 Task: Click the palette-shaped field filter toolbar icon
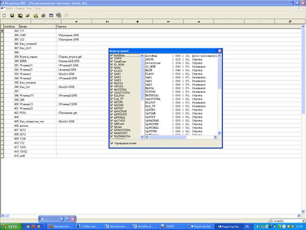coord(59,15)
